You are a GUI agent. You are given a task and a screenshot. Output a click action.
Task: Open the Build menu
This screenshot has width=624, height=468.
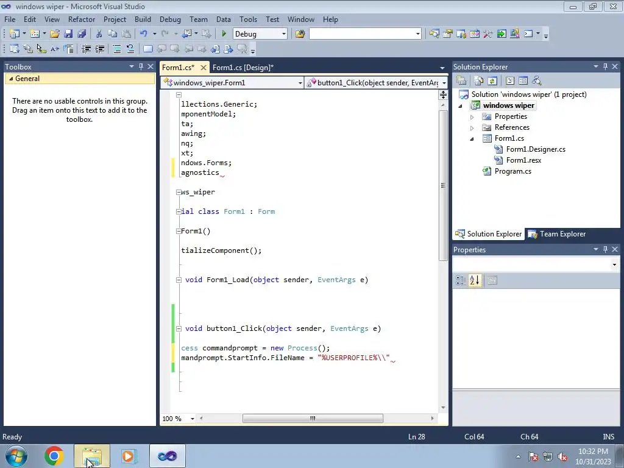click(143, 19)
